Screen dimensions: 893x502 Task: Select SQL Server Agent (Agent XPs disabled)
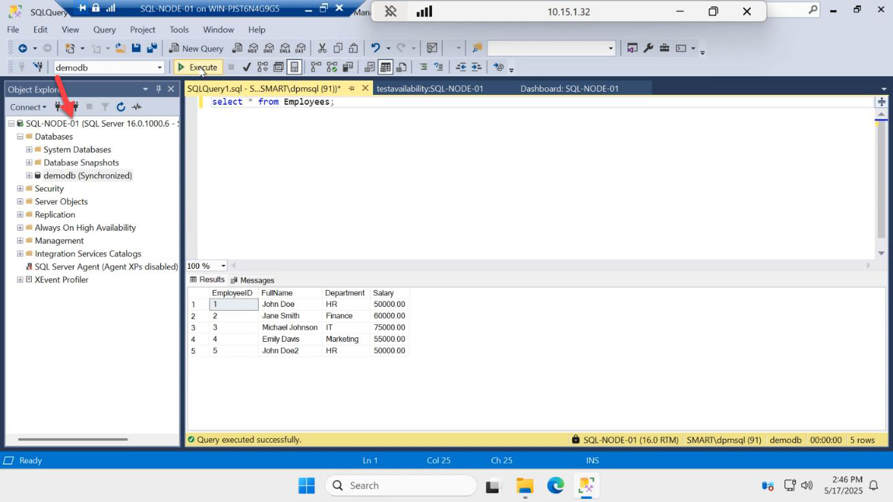(106, 267)
